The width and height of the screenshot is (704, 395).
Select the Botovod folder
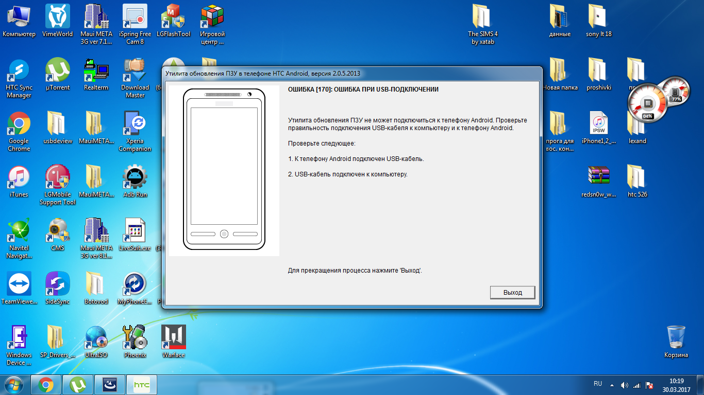(96, 289)
